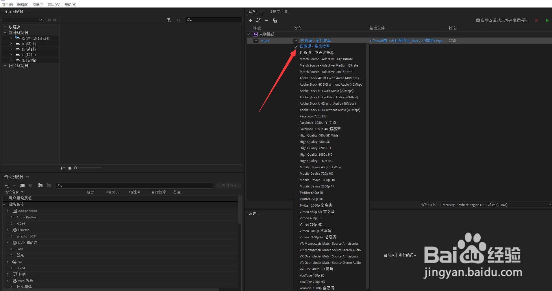The height and width of the screenshot is (291, 552).
Task: Open the Help menu
Action: click(x=70, y=5)
